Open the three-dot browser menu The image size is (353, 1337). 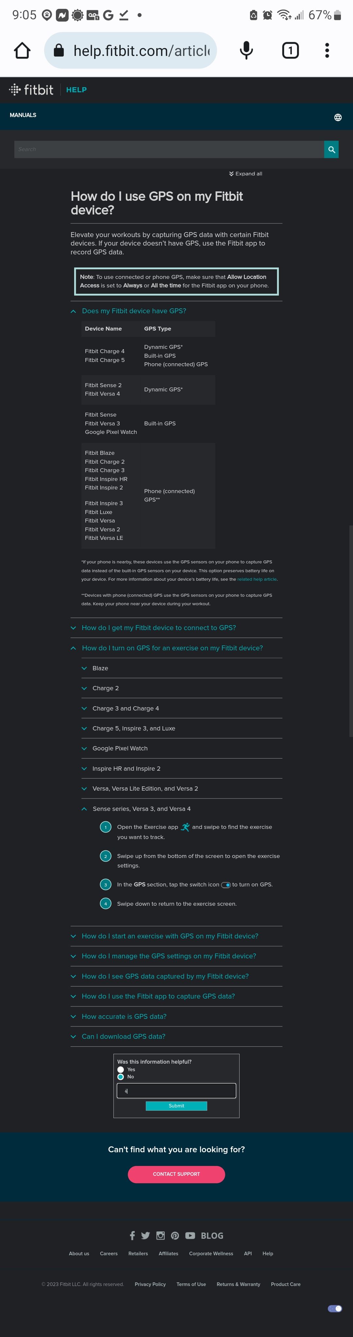coord(327,50)
